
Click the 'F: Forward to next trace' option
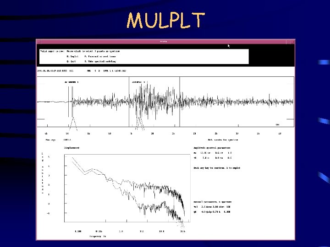coord(100,56)
